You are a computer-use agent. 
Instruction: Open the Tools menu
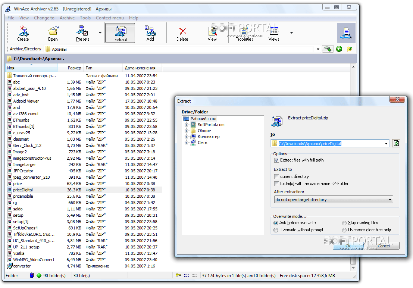click(85, 18)
